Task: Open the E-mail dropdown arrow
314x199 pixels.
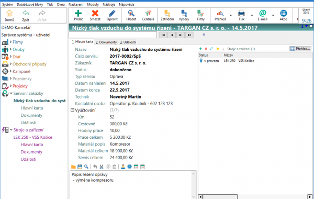Action: 273,15
